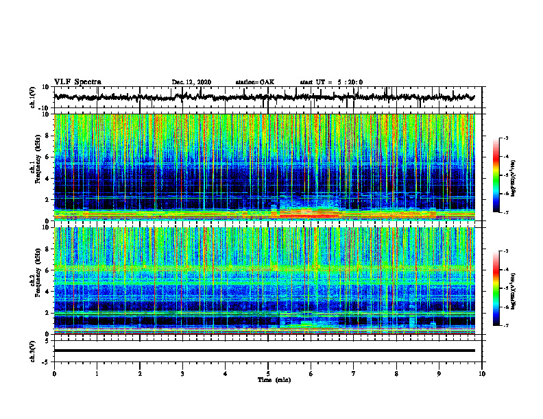Click the "-4" label on ch.2 colorbar
This screenshot has height=419, width=543.
tap(505, 269)
